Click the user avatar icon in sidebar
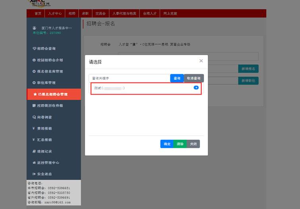The width and height of the screenshot is (300, 209). (x=34, y=28)
